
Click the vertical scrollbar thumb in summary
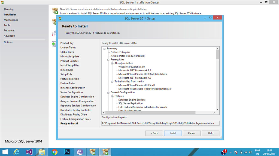click(x=217, y=55)
